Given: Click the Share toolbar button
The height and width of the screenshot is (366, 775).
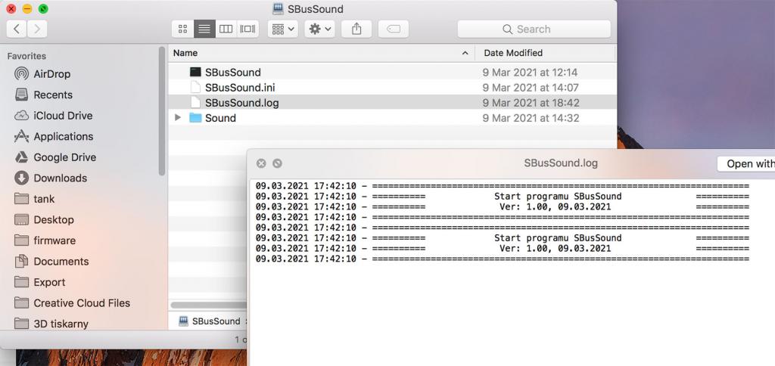Looking at the screenshot, I should 356,29.
